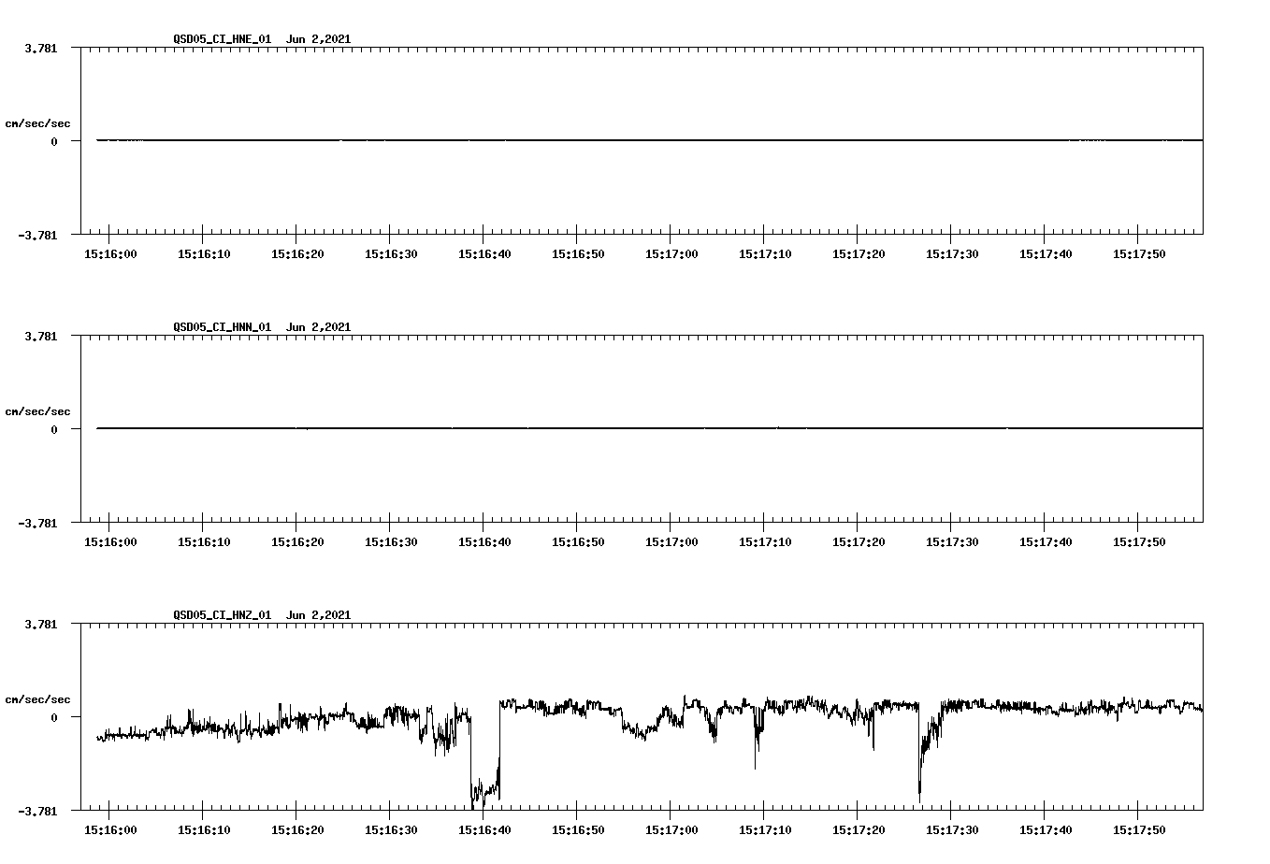This screenshot has width=1270, height=864.
Task: Click the 15:17:50 label under HNE plot
Action: coord(1139,254)
